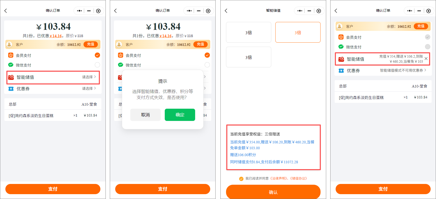436x199 pixels.
Task: Tap the red 智能储值 icon beside 充值¥354 details
Action: (341, 59)
